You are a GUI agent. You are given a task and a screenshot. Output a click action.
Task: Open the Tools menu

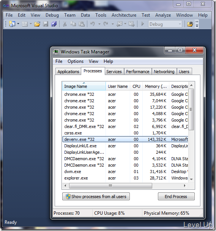tap(101, 15)
